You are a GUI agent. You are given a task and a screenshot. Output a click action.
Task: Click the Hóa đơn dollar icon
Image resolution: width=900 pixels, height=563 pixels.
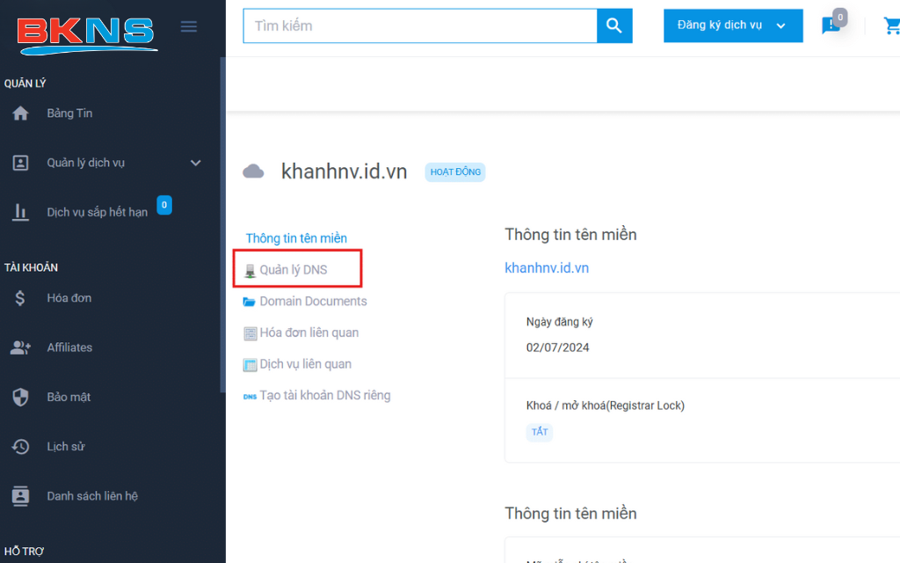pyautogui.click(x=20, y=298)
